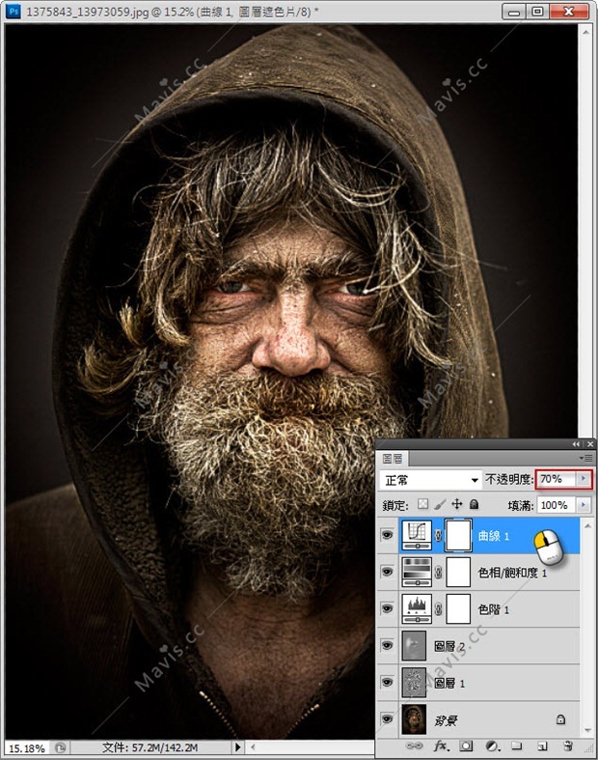Select the 圖層 1 layer name
The image size is (598, 760).
pyautogui.click(x=449, y=683)
